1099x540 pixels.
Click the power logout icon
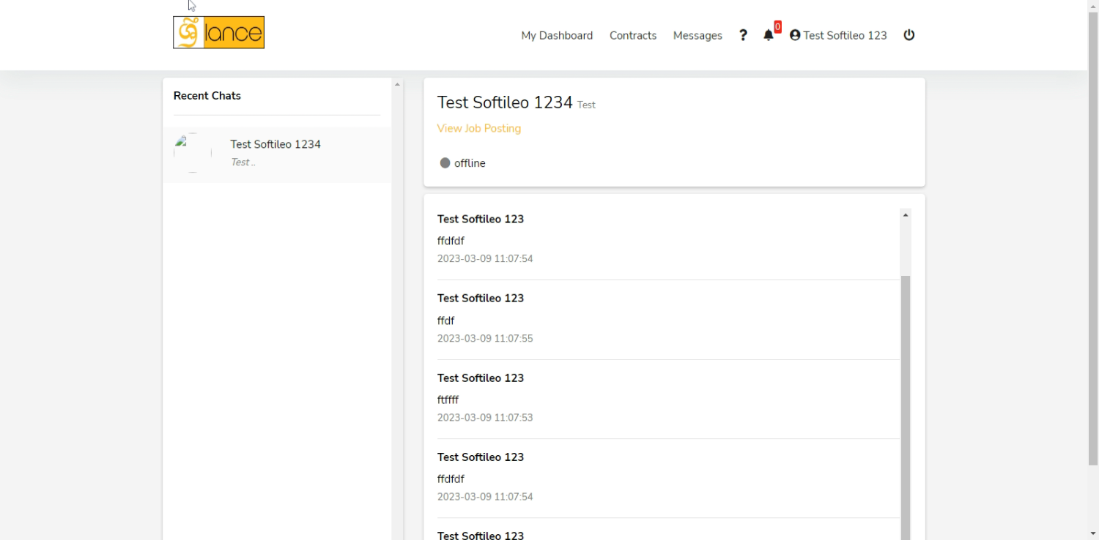click(x=909, y=35)
